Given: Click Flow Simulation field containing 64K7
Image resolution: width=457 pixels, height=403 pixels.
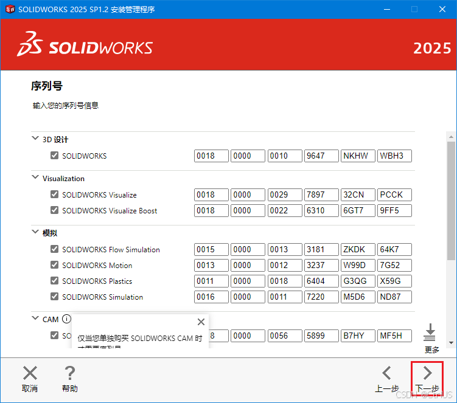Looking at the screenshot, I should pyautogui.click(x=395, y=250).
